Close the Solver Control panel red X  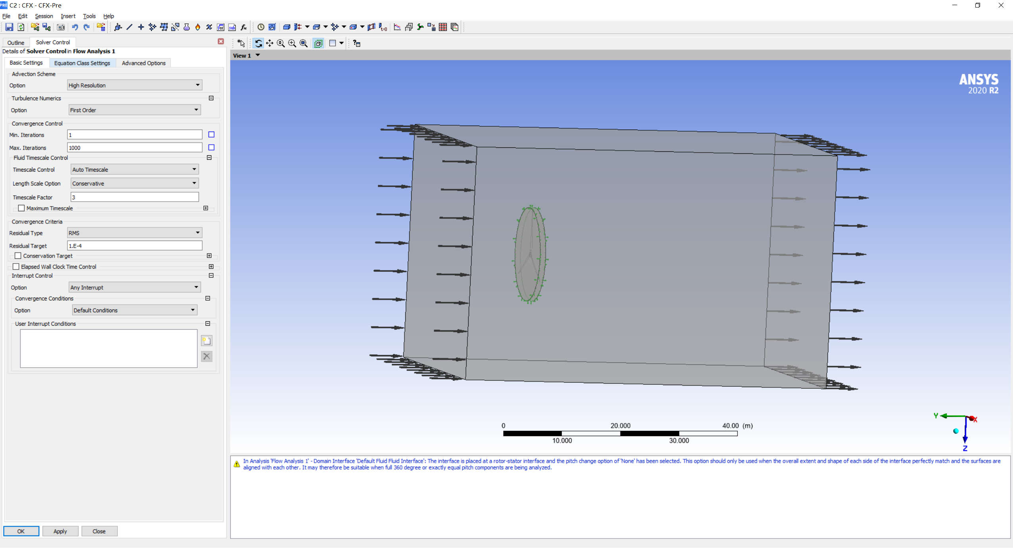click(221, 41)
